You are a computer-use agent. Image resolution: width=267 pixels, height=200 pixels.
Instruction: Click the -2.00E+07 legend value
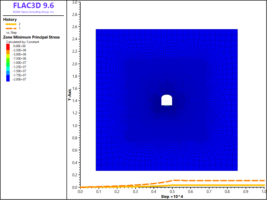pos(20,79)
